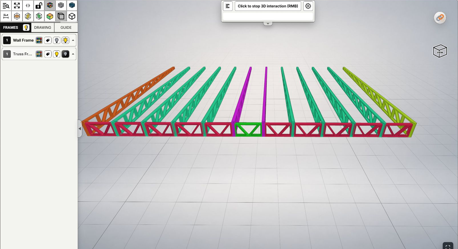Toggle yellow bulb visibility for Truss Frame
This screenshot has height=249, width=458.
coord(57,54)
